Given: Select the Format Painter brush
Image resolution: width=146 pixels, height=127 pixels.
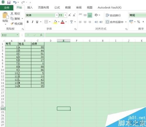Looking at the screenshot, I should [x=12, y=24].
